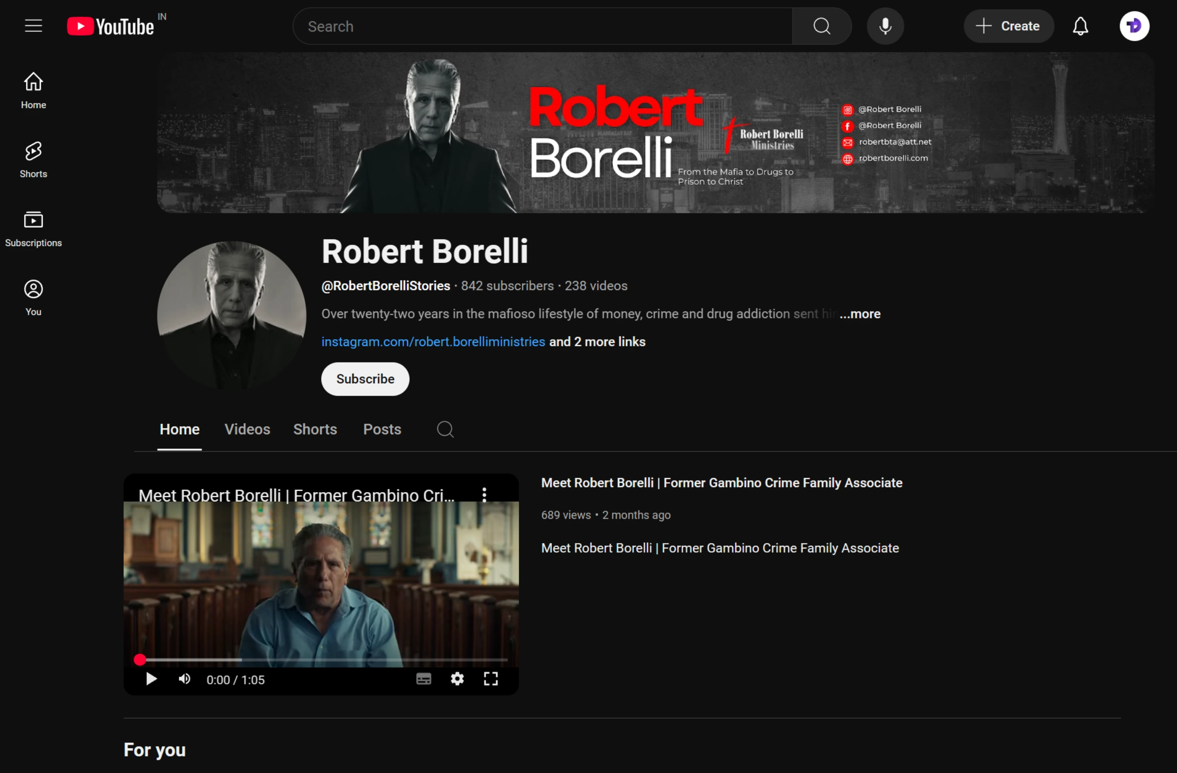Open the hamburger guide menu
Image resolution: width=1177 pixels, height=773 pixels.
coord(34,26)
